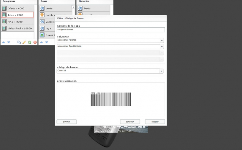
Task: Click the Intro : 2500 filmstrip icon
Action: pos(4,15)
